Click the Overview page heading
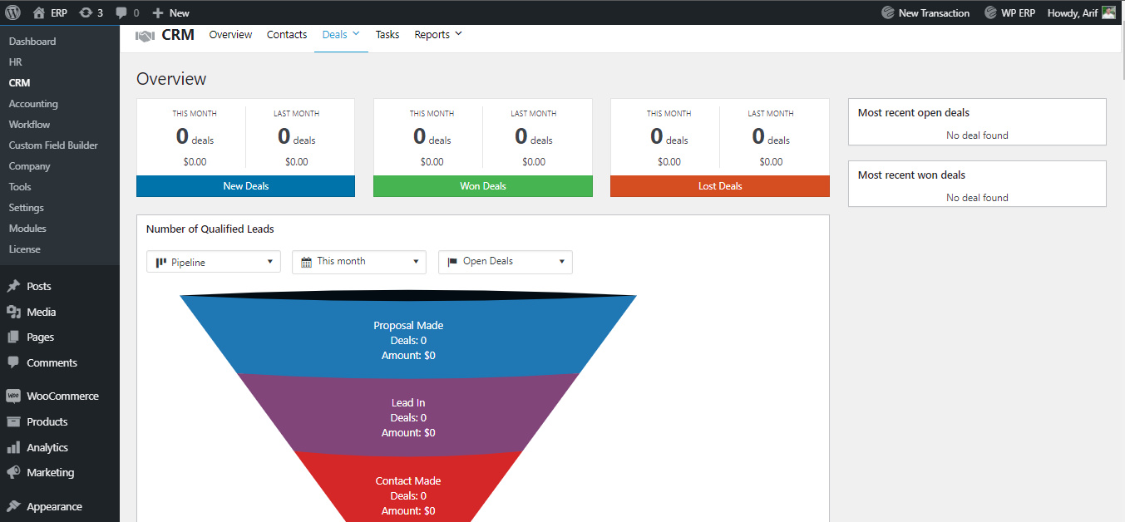Image resolution: width=1125 pixels, height=522 pixels. point(171,79)
